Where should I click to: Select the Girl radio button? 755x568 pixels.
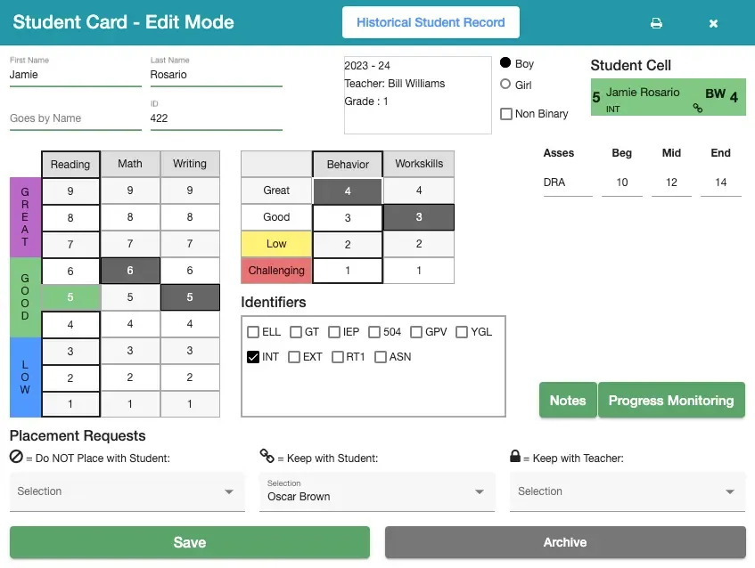coord(505,85)
